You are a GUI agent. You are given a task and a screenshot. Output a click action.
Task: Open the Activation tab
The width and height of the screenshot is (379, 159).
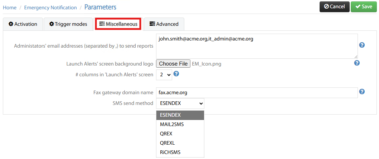tap(23, 24)
